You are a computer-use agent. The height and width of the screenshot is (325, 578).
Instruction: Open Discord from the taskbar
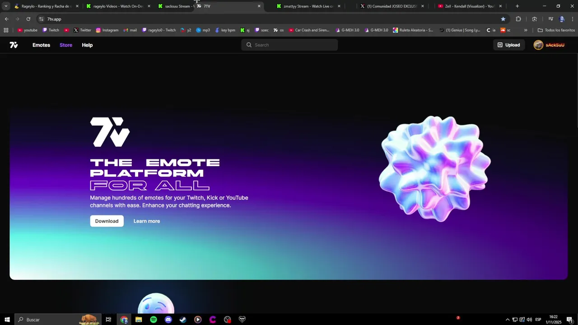(168, 320)
